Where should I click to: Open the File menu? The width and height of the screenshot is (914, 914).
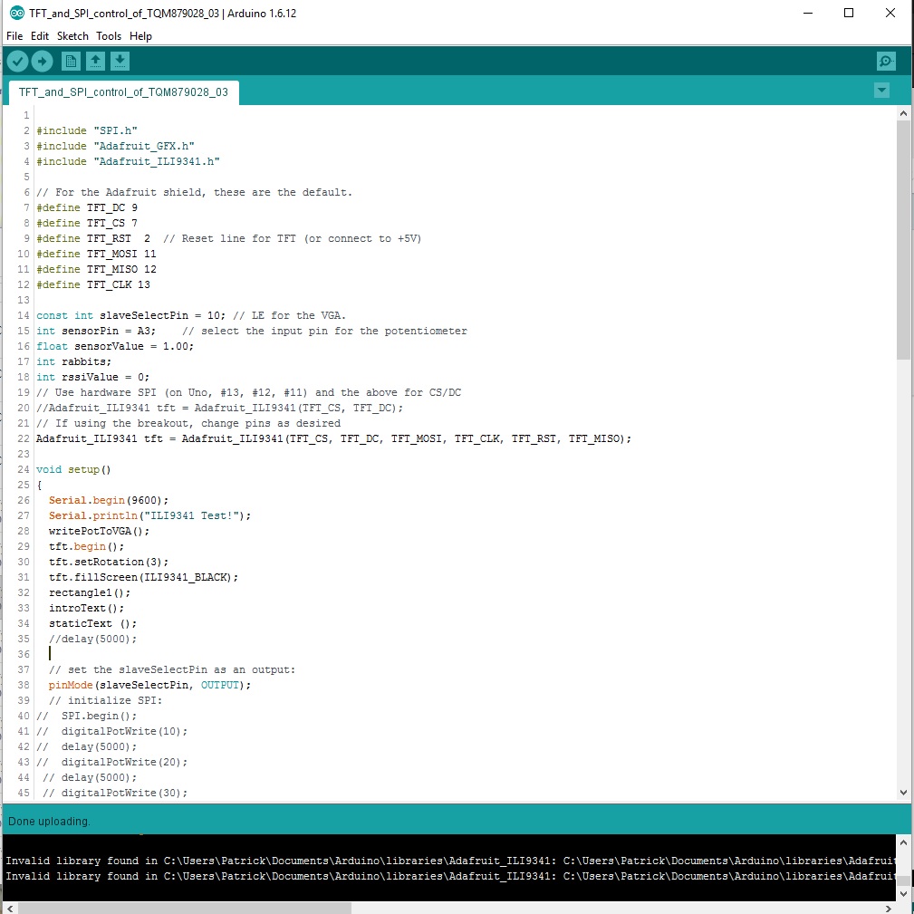coord(14,36)
